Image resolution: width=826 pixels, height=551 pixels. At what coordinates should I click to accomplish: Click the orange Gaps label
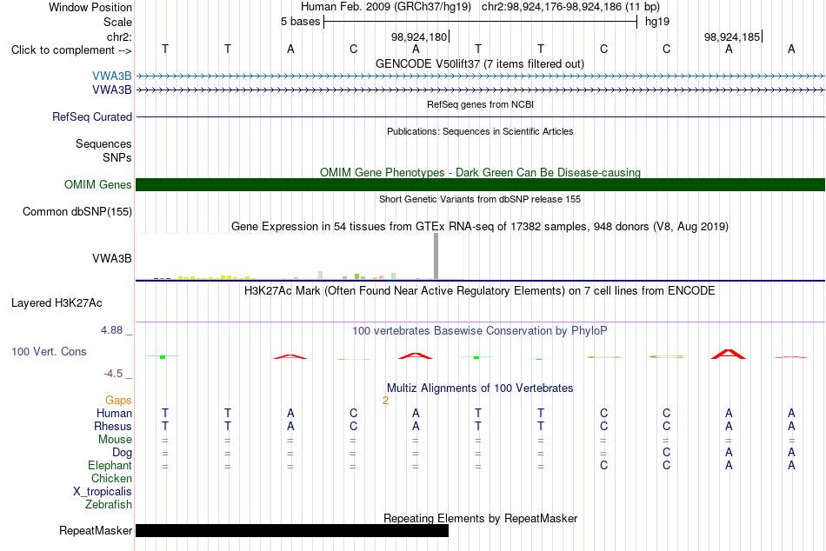[118, 401]
